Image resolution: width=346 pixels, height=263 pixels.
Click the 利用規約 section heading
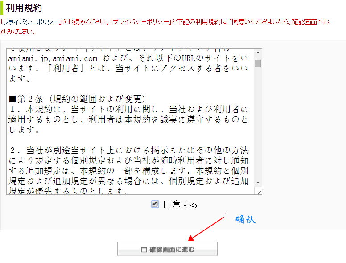pyautogui.click(x=24, y=8)
